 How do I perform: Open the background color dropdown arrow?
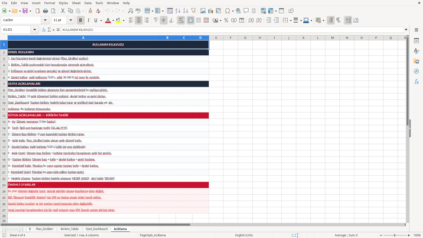pos(124,20)
